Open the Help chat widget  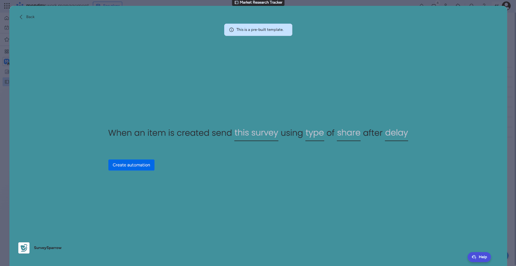click(479, 257)
